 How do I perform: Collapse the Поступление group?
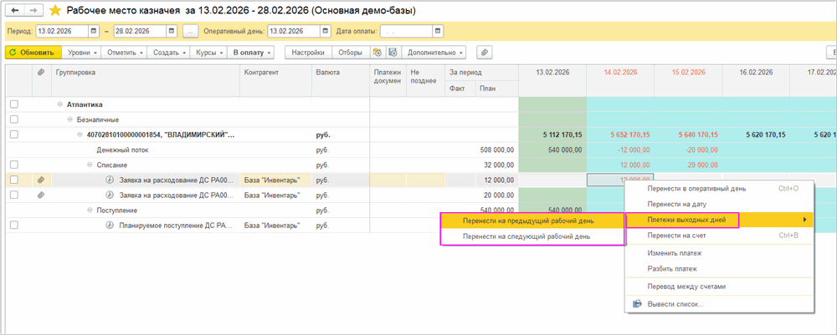point(89,210)
